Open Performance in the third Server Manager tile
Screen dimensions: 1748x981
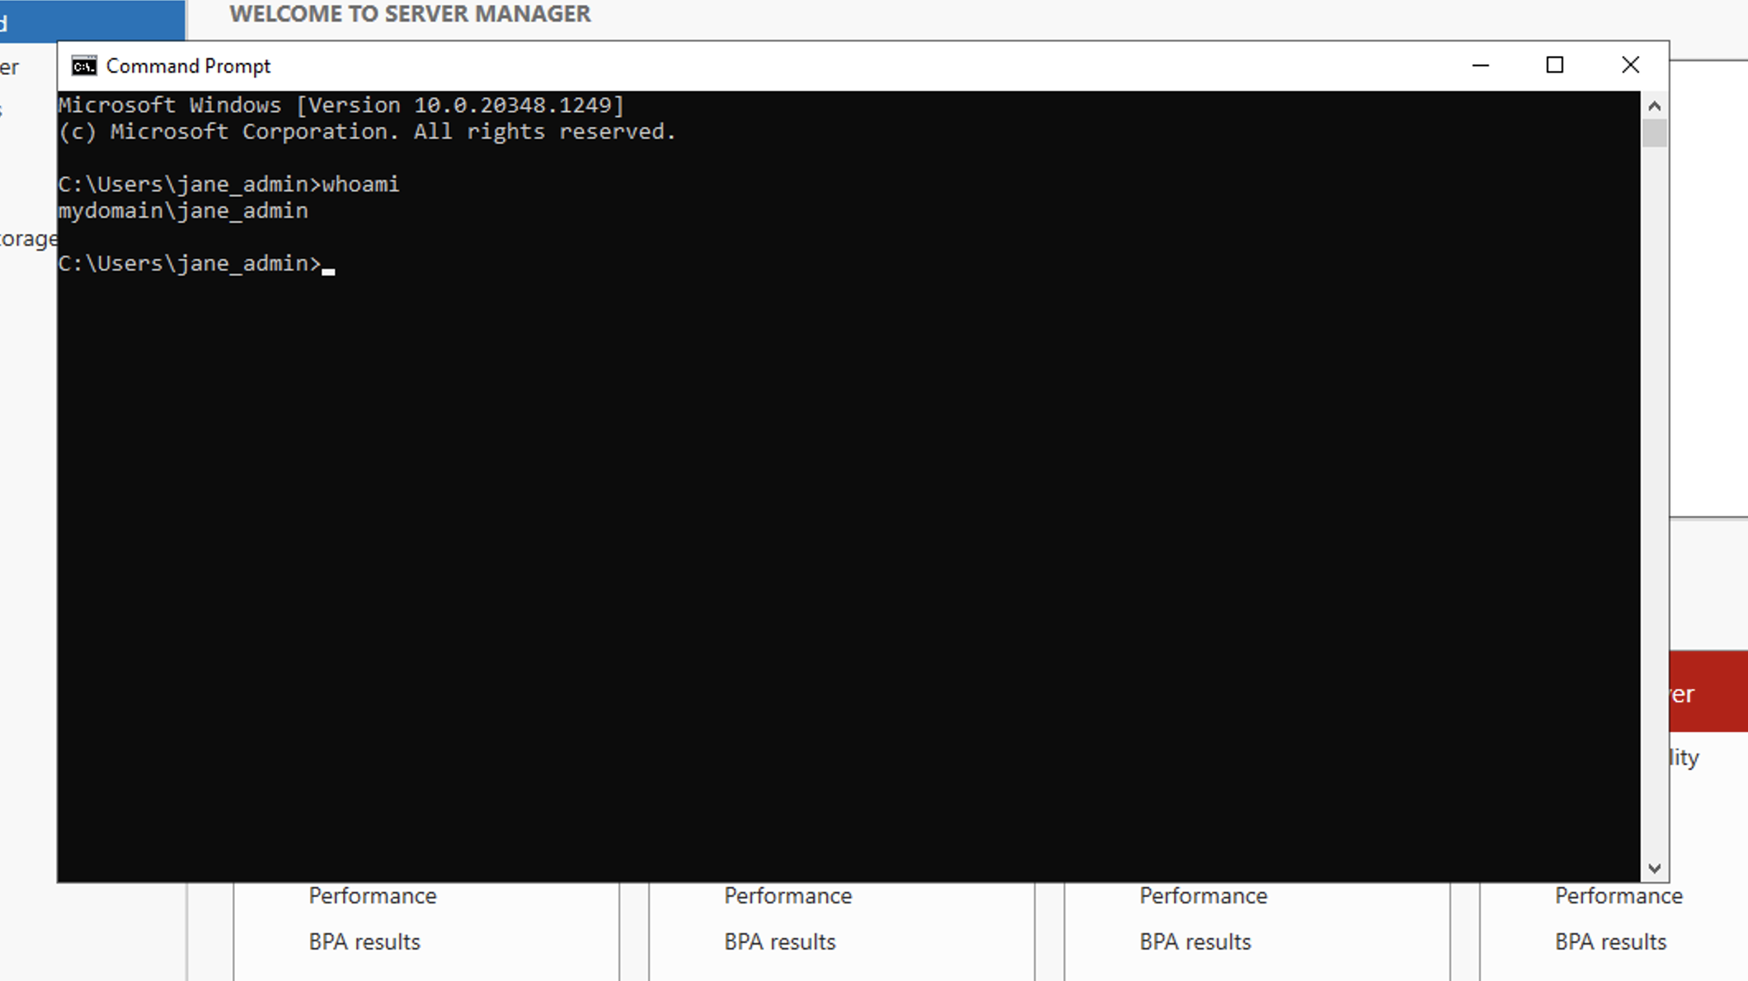[x=1204, y=896]
